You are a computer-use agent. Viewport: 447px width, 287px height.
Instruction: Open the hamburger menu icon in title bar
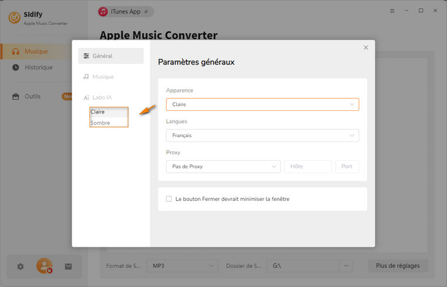[x=391, y=11]
